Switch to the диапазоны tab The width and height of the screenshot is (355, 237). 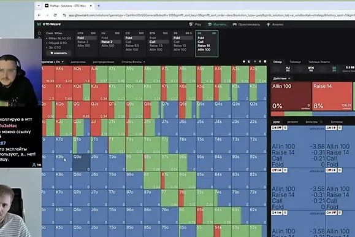pos(78,61)
